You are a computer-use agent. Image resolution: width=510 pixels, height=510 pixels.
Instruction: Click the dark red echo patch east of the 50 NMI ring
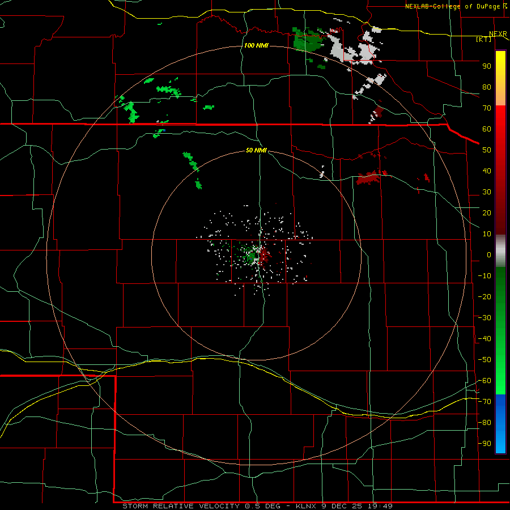pos(369,178)
